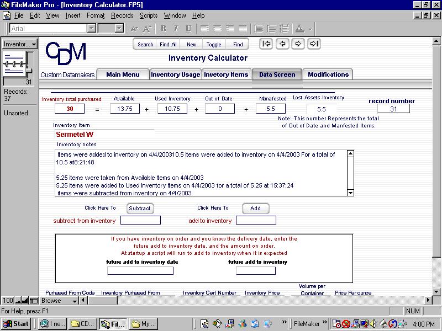Open the File menu

[x=19, y=15]
